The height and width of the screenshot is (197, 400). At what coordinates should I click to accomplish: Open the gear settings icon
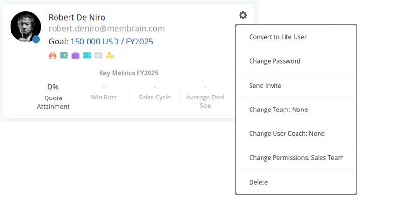(x=243, y=15)
